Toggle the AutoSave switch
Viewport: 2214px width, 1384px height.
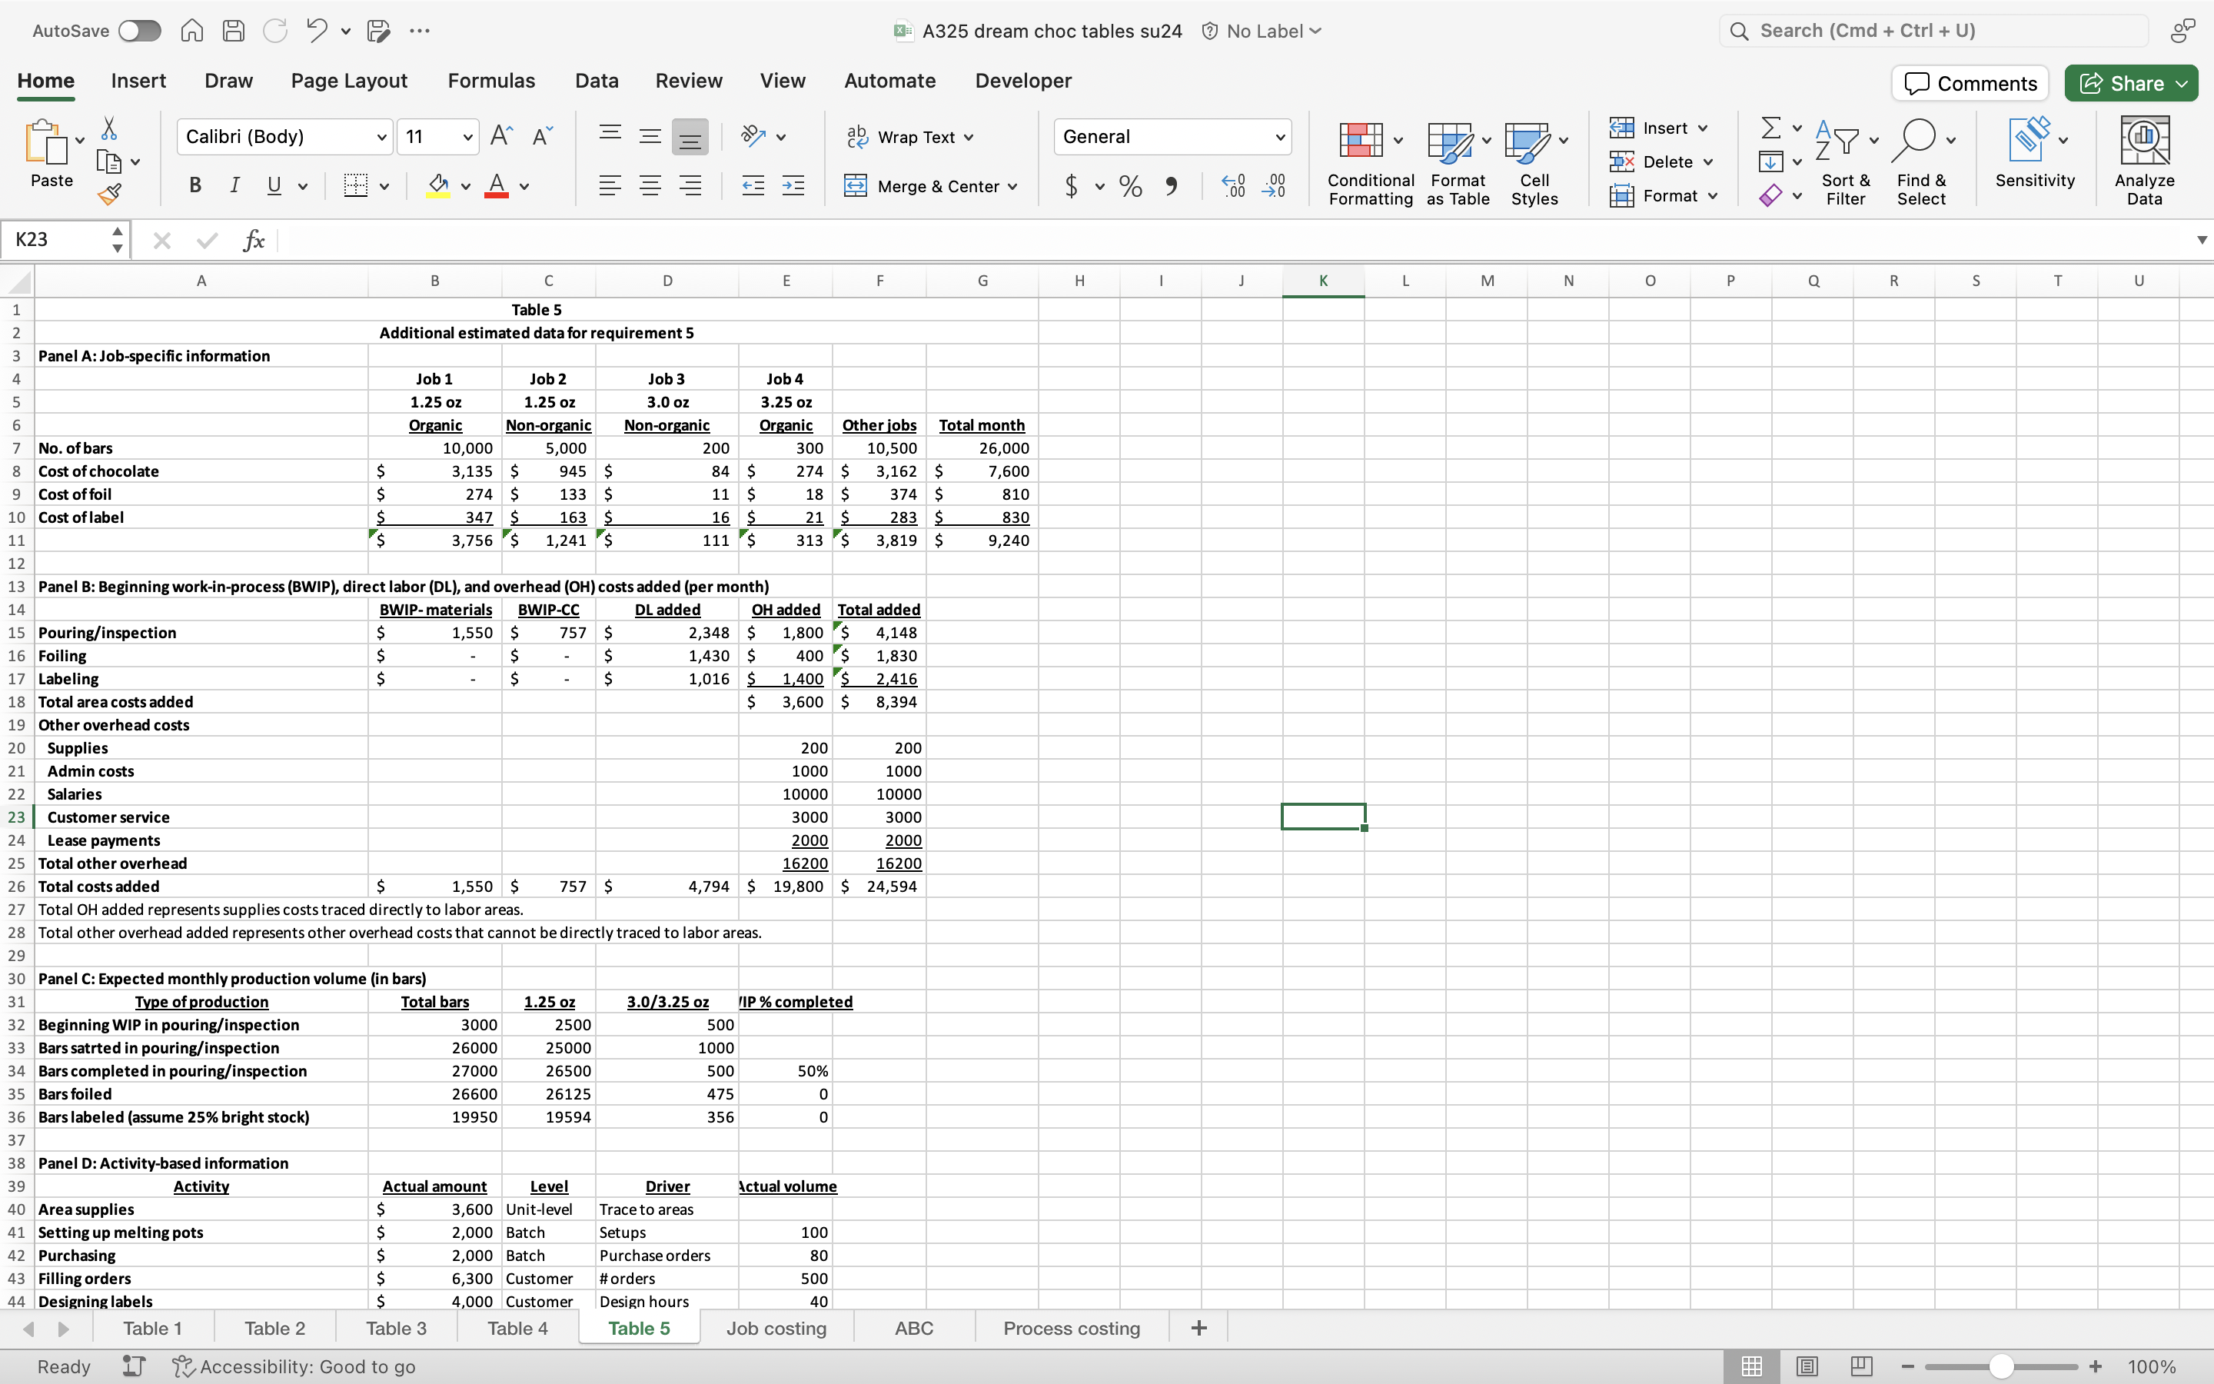click(139, 30)
